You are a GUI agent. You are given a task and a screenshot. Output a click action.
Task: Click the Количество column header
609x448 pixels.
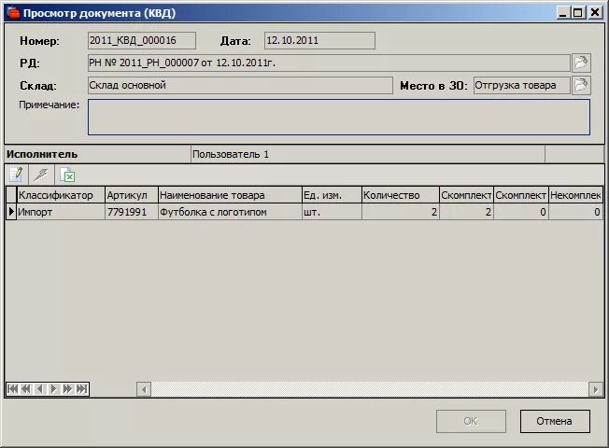coord(401,195)
